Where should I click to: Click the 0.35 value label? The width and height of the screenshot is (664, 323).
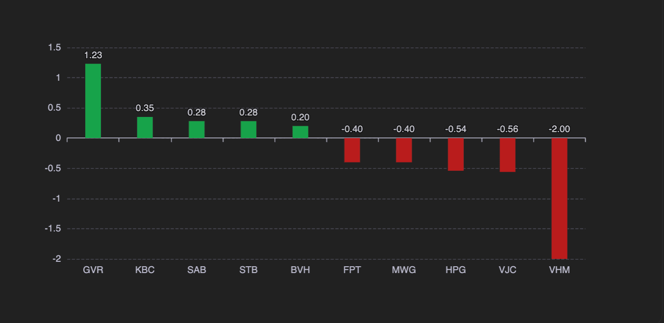pos(145,108)
